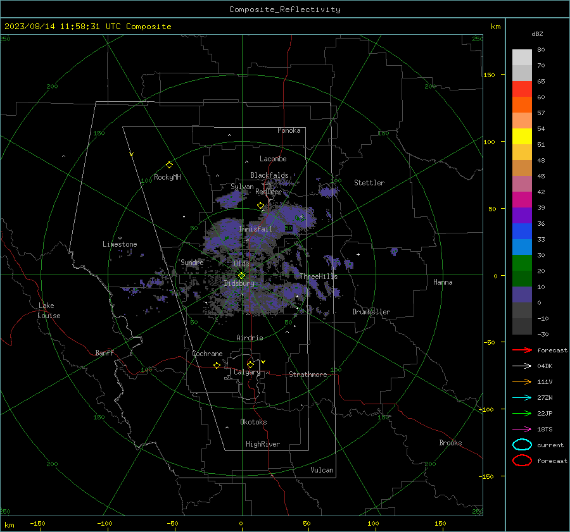Select yellow diamond marker near Cochrane
Viewport: 570px width, 532px height.
(x=217, y=365)
